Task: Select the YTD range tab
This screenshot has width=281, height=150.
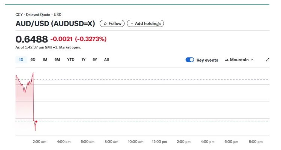Action: 70,60
